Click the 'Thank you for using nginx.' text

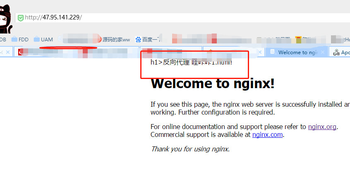pyautogui.click(x=190, y=149)
